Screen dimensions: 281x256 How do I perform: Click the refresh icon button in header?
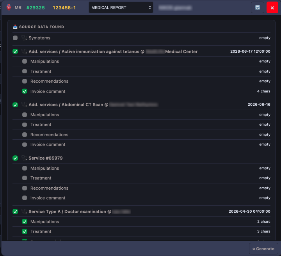(258, 7)
